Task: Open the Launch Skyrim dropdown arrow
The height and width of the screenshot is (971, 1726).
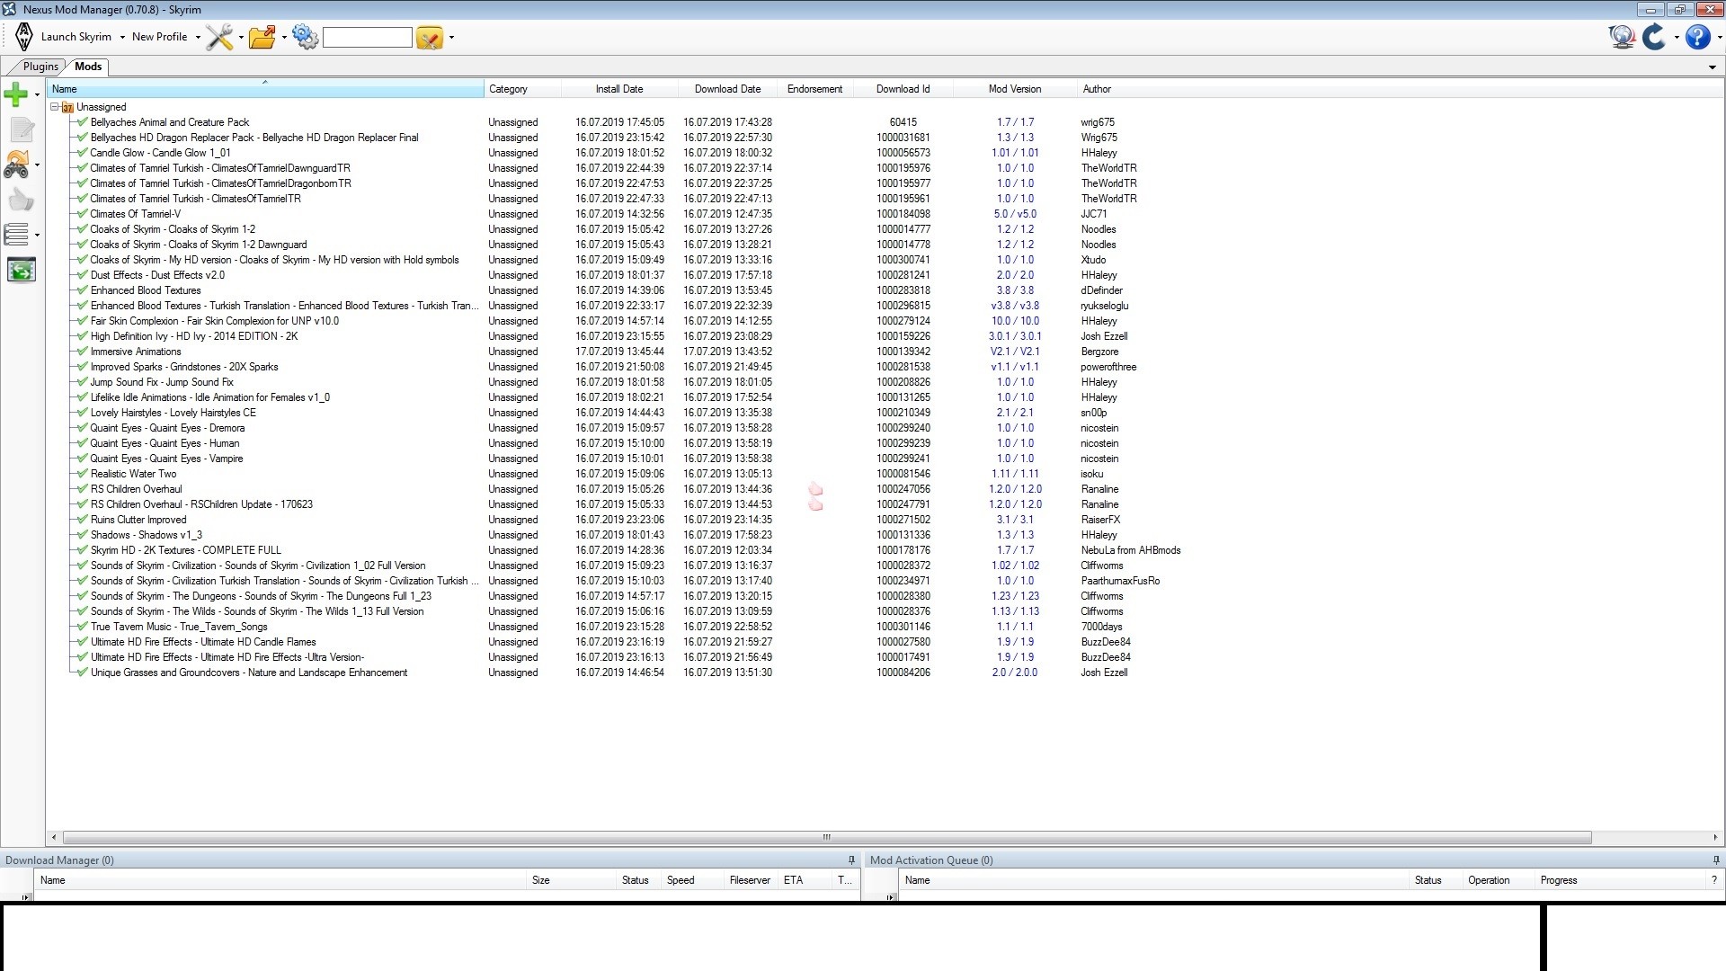Action: point(122,38)
